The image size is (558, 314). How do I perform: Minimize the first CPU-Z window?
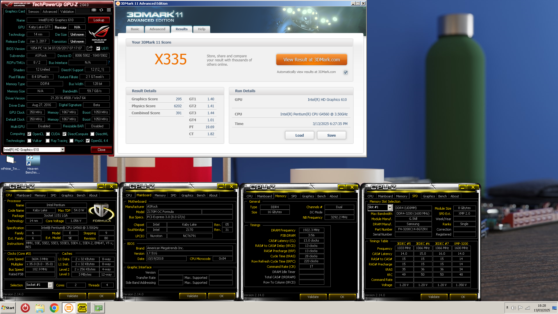click(101, 186)
